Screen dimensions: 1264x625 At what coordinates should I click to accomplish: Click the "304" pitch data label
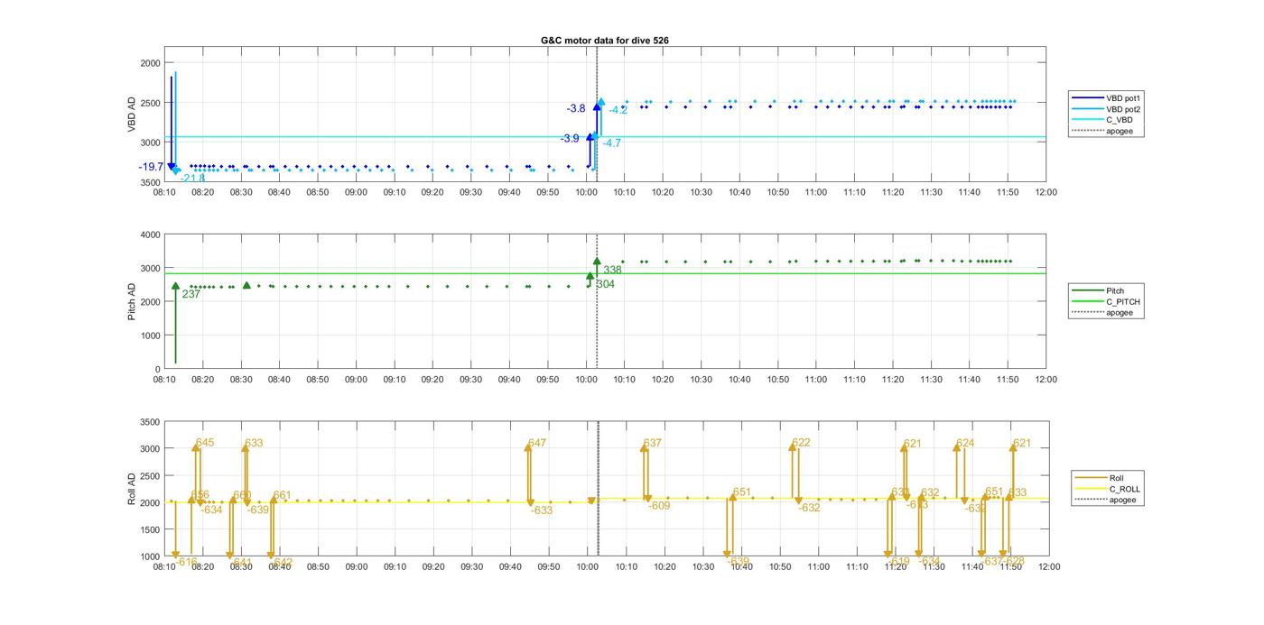[x=605, y=284]
